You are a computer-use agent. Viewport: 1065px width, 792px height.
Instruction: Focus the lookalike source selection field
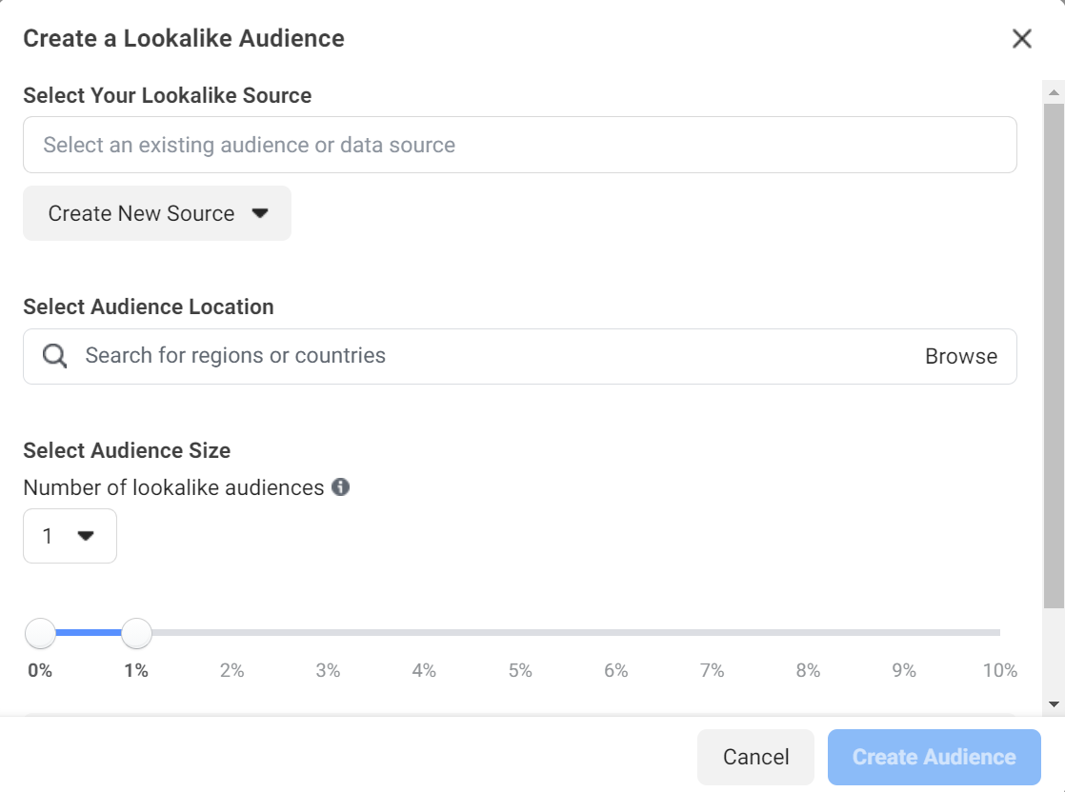[519, 145]
